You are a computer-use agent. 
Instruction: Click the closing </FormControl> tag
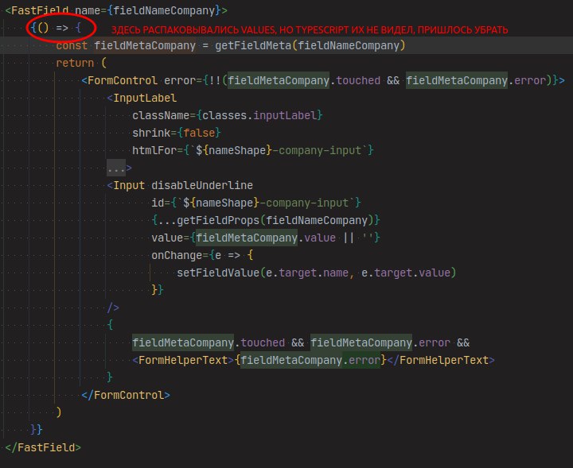[126, 395]
